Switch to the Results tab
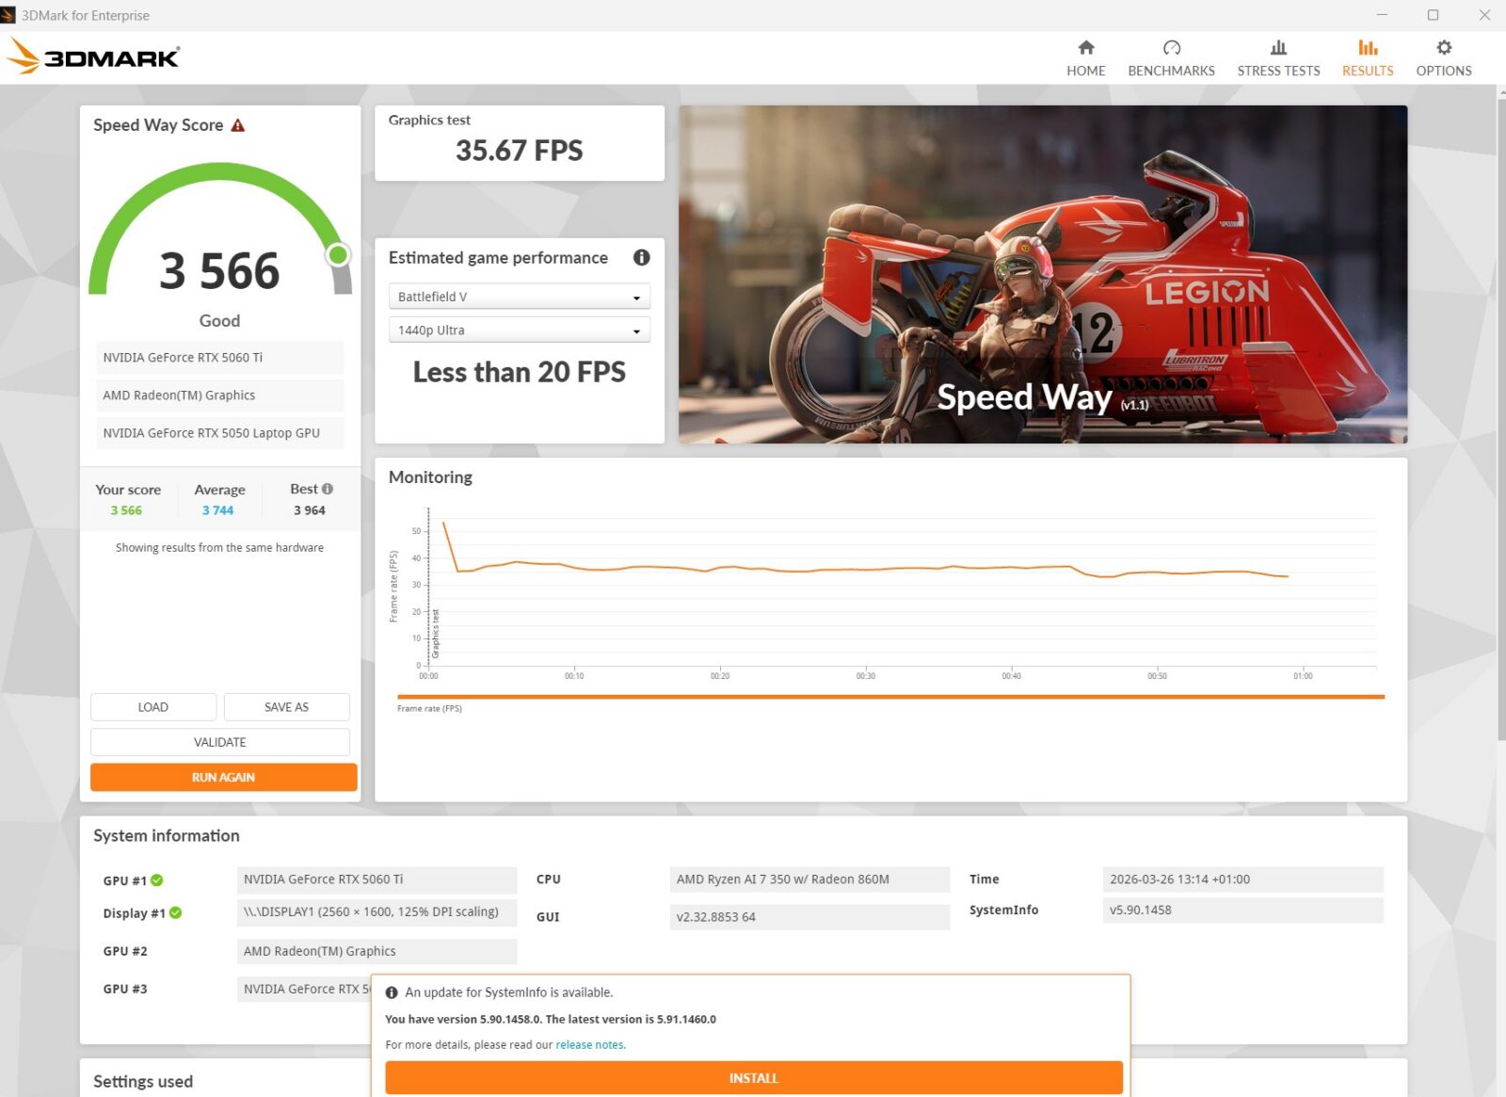The width and height of the screenshot is (1506, 1097). (1367, 57)
